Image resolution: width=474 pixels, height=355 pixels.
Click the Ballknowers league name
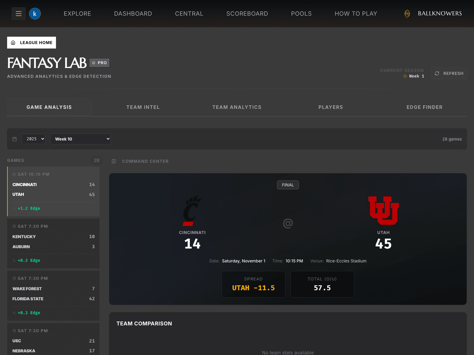[440, 14]
